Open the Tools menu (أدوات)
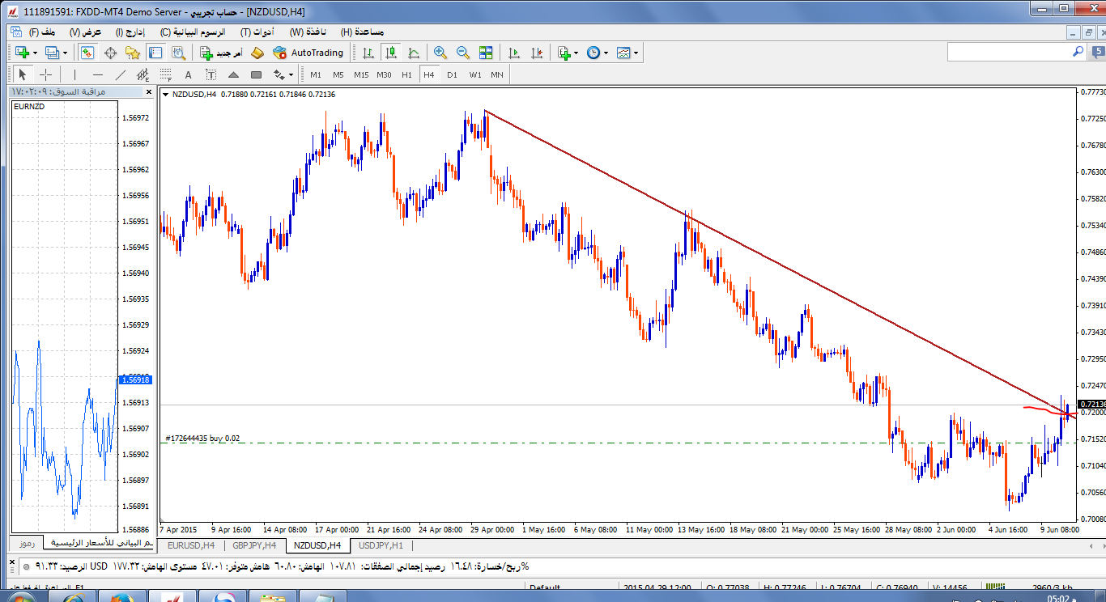 [257, 32]
